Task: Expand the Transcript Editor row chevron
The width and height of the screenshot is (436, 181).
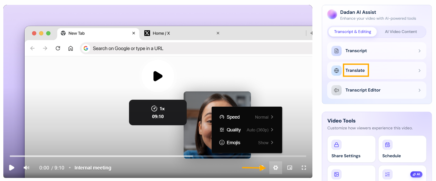Action: [x=420, y=90]
